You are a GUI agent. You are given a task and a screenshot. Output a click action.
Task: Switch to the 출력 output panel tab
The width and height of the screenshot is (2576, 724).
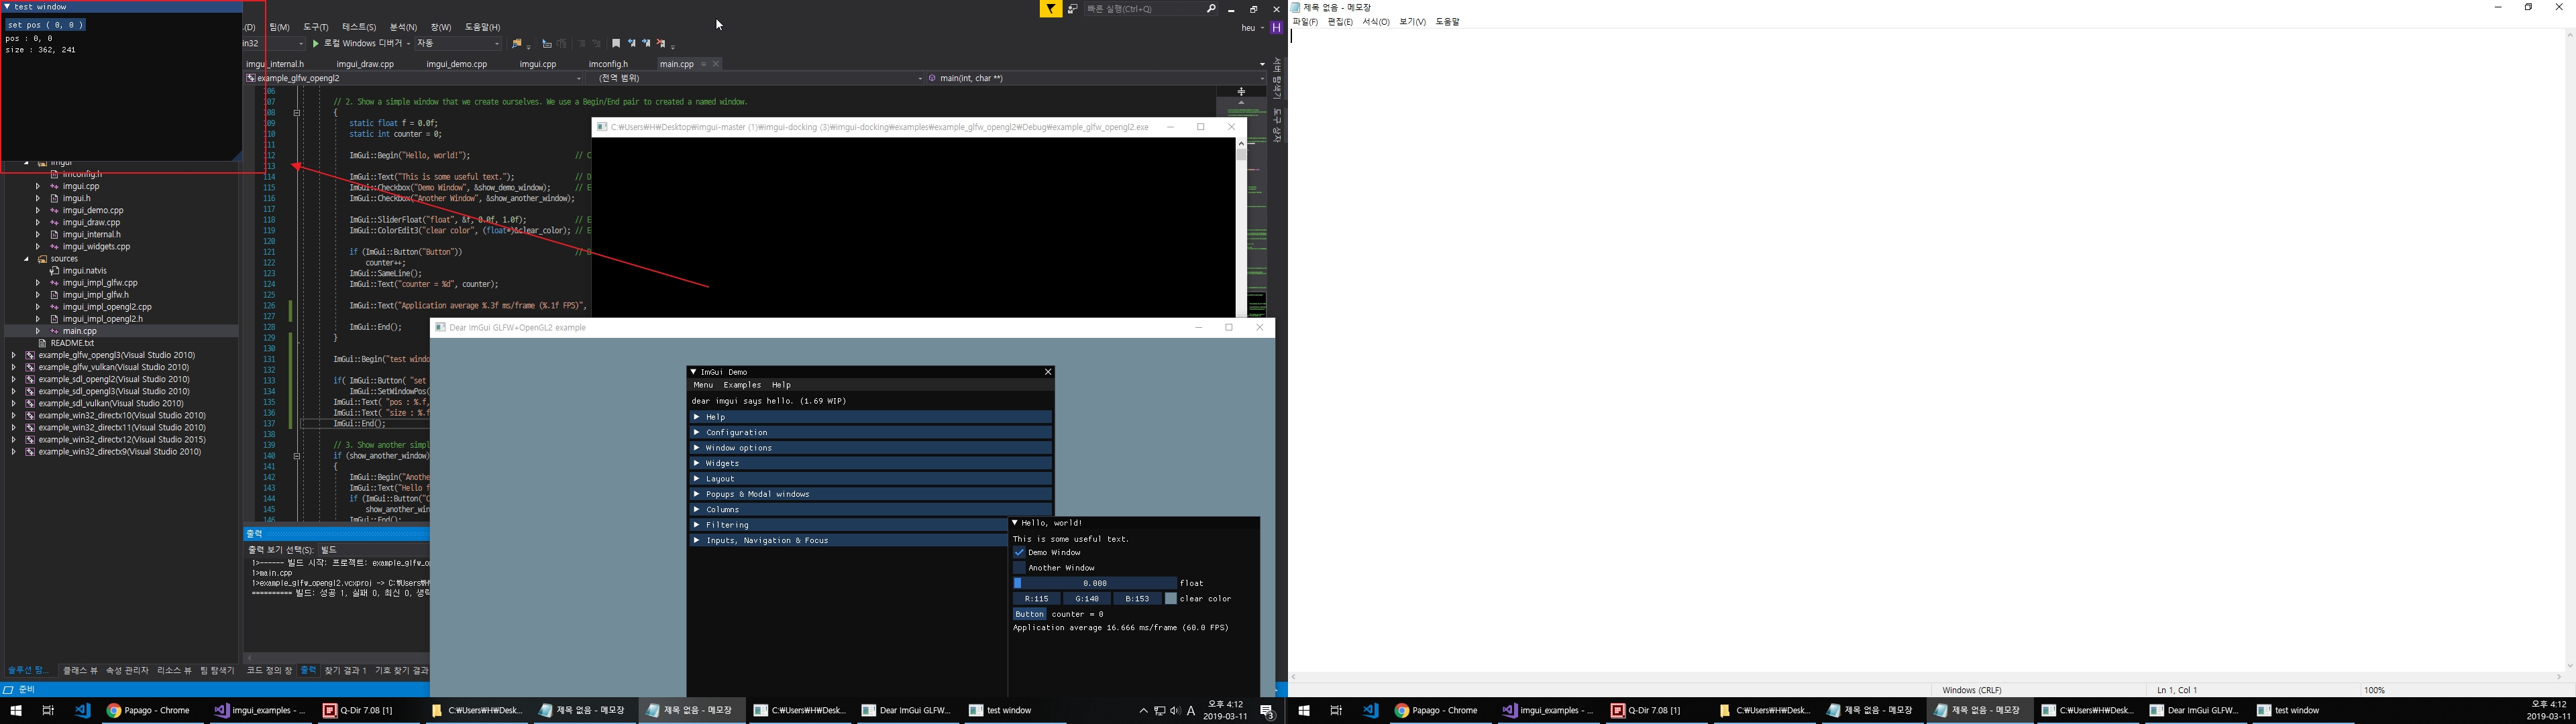coord(309,670)
